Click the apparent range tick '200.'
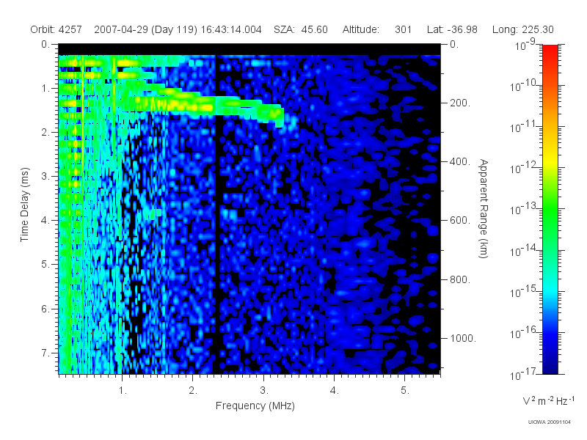This screenshot has height=440, width=587. [459, 103]
